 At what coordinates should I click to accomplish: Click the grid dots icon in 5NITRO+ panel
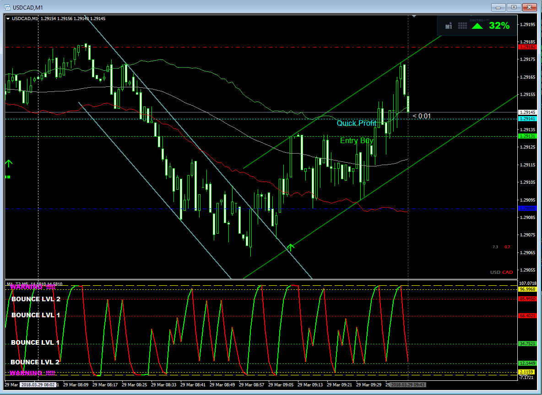point(462,26)
